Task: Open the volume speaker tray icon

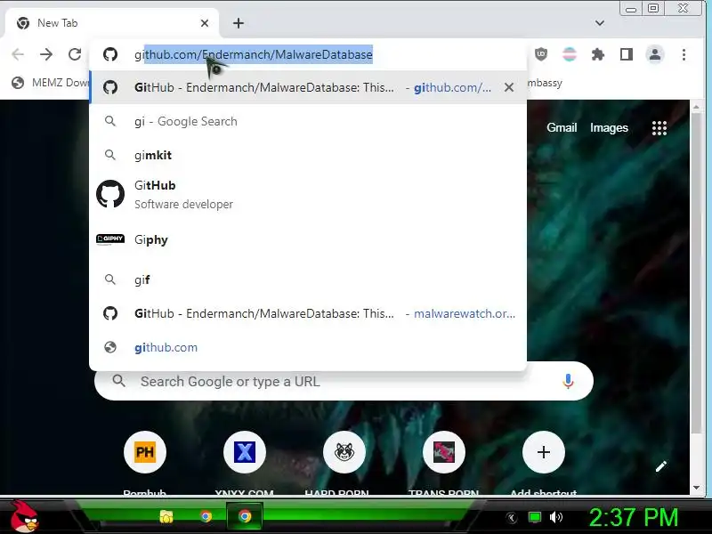Action: [x=555, y=517]
